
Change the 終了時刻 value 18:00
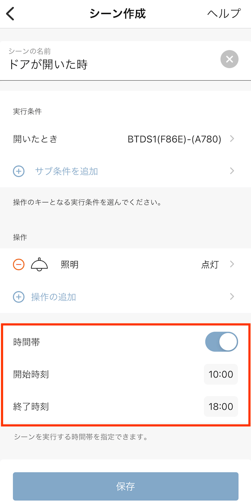point(221,407)
